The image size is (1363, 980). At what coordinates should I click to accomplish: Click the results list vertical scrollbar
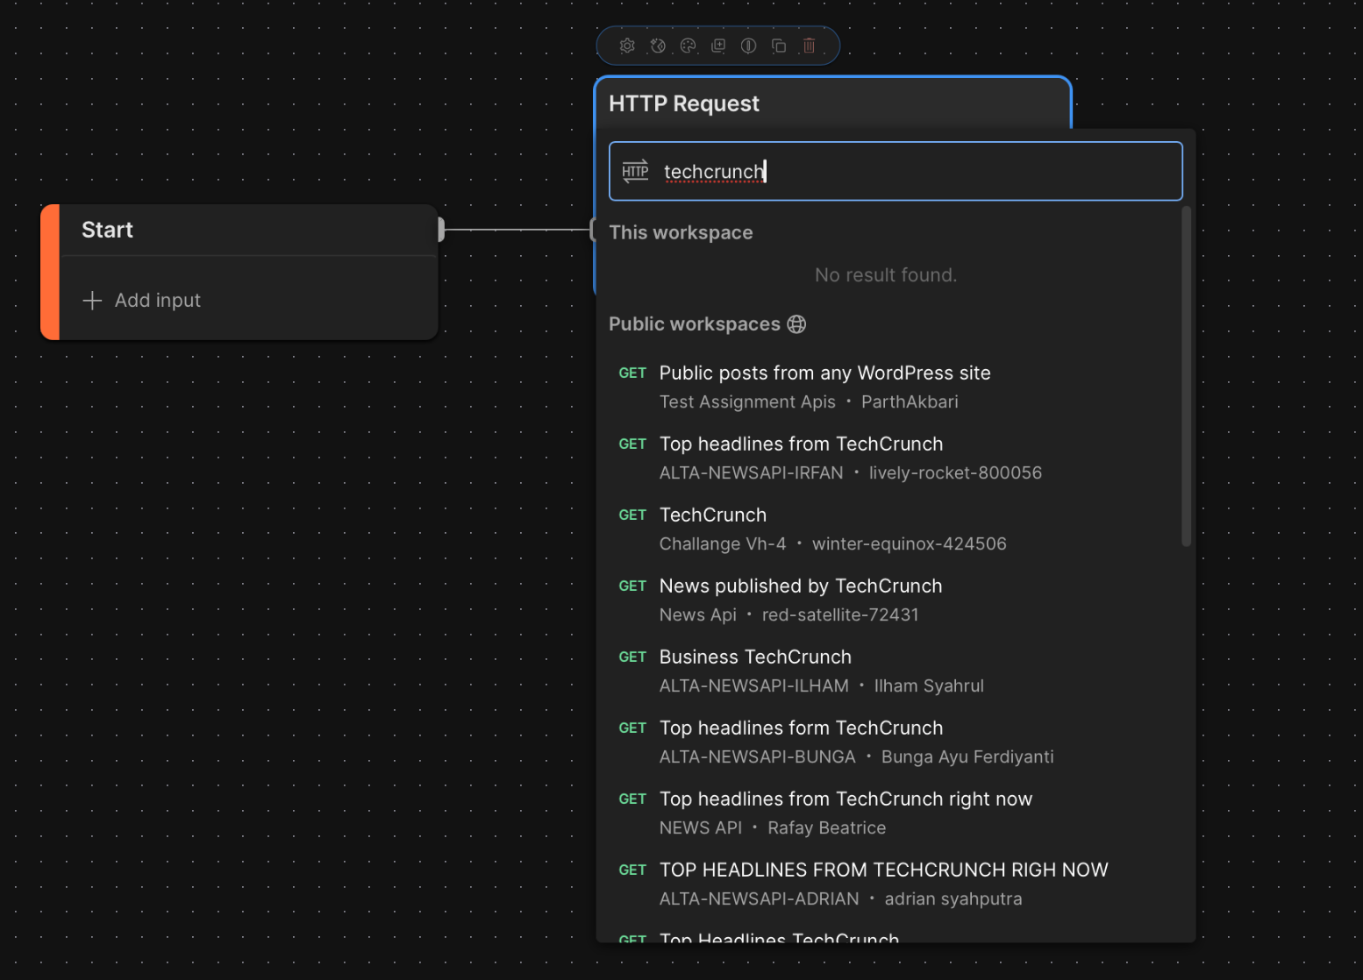(1186, 377)
